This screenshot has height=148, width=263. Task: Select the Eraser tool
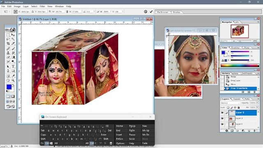pos(8,57)
